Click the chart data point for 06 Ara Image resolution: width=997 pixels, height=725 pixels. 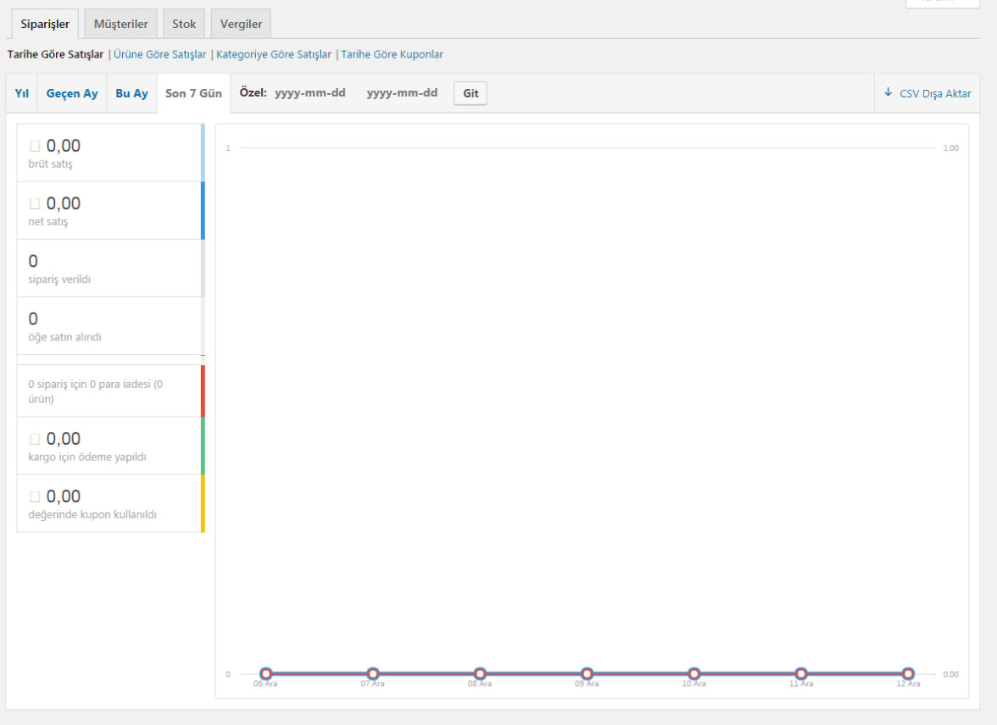pyautogui.click(x=266, y=673)
